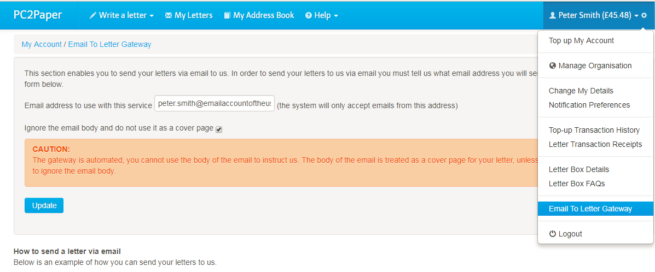Click the question mark Help icon

click(x=309, y=16)
